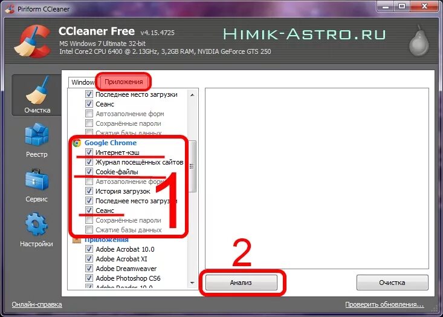Click the Piriform pear logo
This screenshot has width=443, height=317.
419,41
